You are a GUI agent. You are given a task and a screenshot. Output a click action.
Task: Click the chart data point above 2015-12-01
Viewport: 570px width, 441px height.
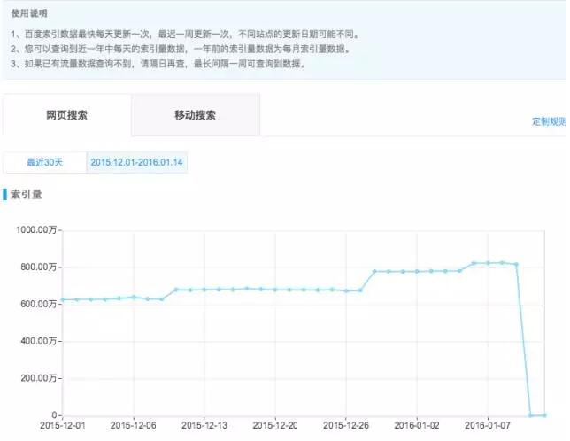pos(62,299)
